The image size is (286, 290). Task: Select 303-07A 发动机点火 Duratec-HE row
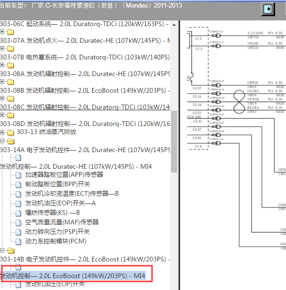click(x=85, y=40)
